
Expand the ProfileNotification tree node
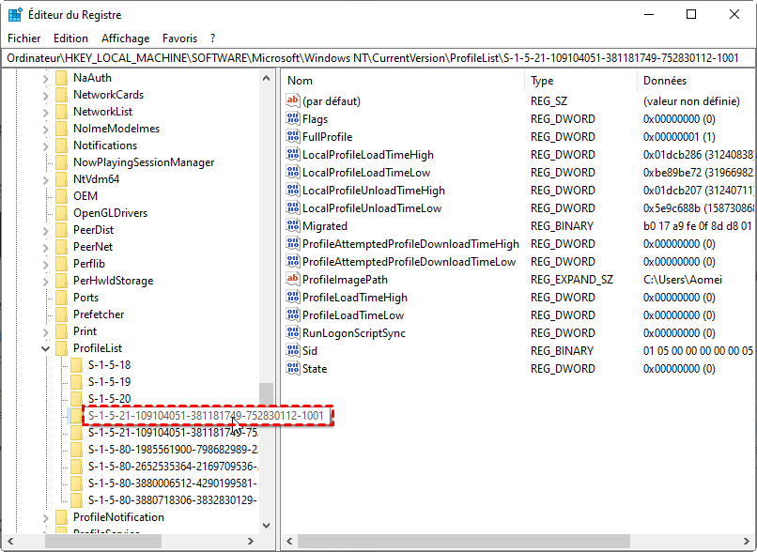[x=45, y=517]
